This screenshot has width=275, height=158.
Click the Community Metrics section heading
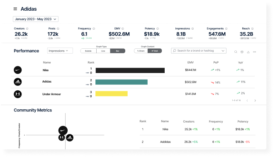tap(33, 110)
